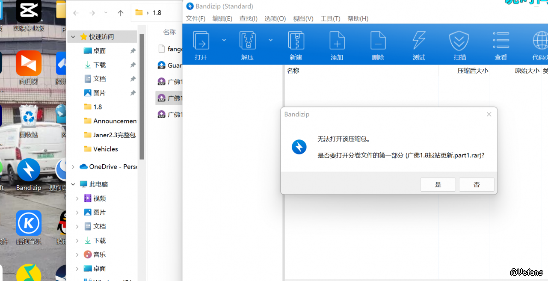Select the 向日葵 desktop icon
The width and height of the screenshot is (548, 281).
29,63
